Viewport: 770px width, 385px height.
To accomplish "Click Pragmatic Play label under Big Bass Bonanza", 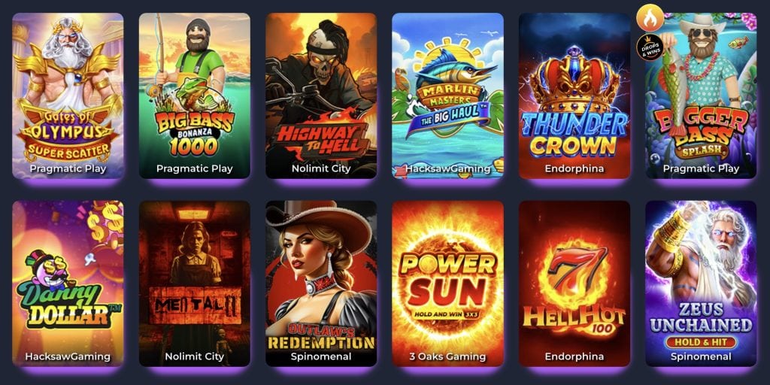I will point(195,168).
